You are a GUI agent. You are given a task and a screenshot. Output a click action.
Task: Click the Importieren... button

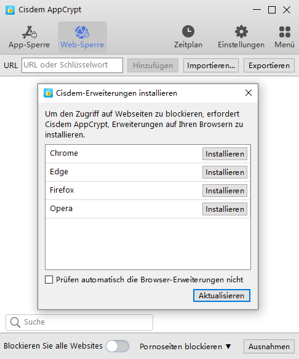[x=211, y=66]
